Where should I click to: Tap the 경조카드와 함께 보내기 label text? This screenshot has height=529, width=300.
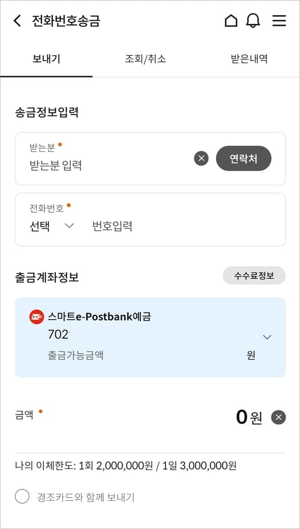tap(86, 497)
